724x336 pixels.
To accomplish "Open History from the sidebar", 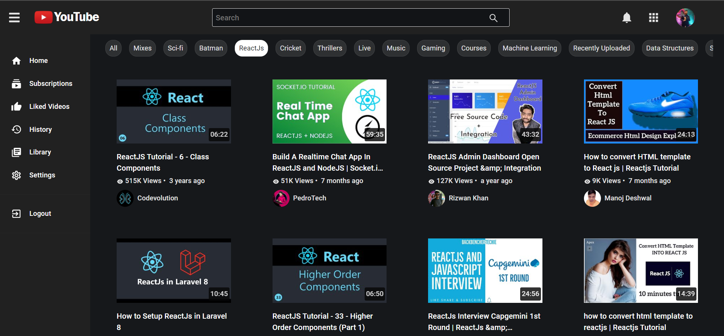I will [40, 130].
